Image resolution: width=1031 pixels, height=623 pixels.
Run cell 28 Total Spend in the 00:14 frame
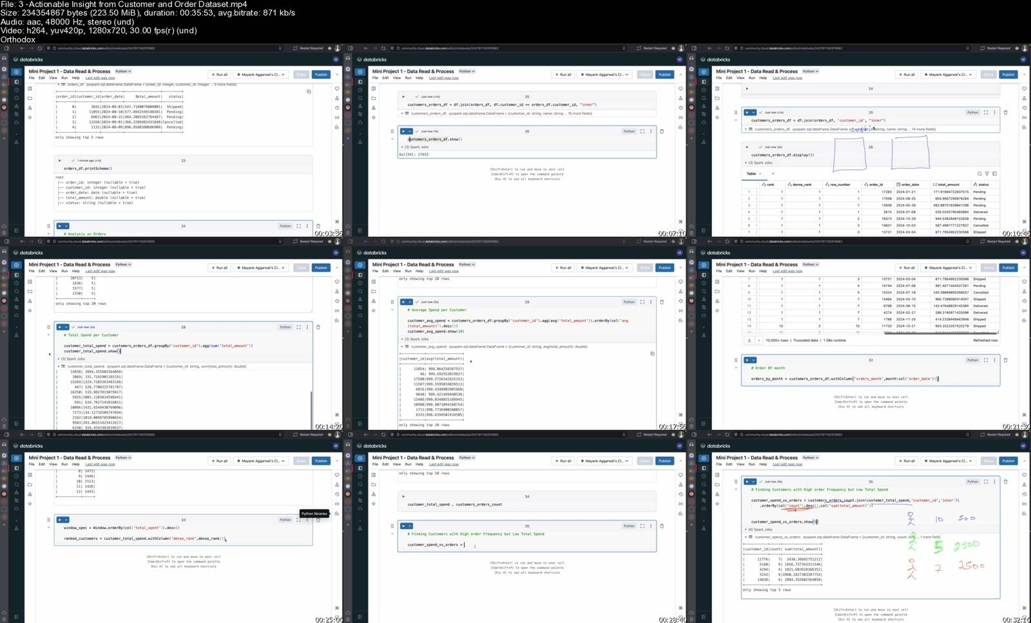tap(60, 327)
